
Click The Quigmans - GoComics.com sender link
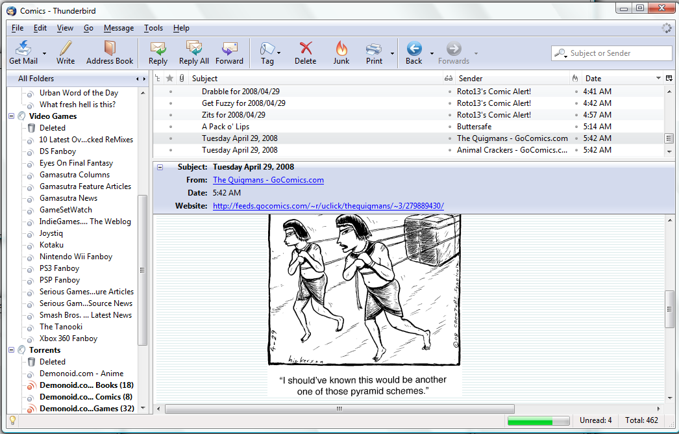(x=268, y=180)
